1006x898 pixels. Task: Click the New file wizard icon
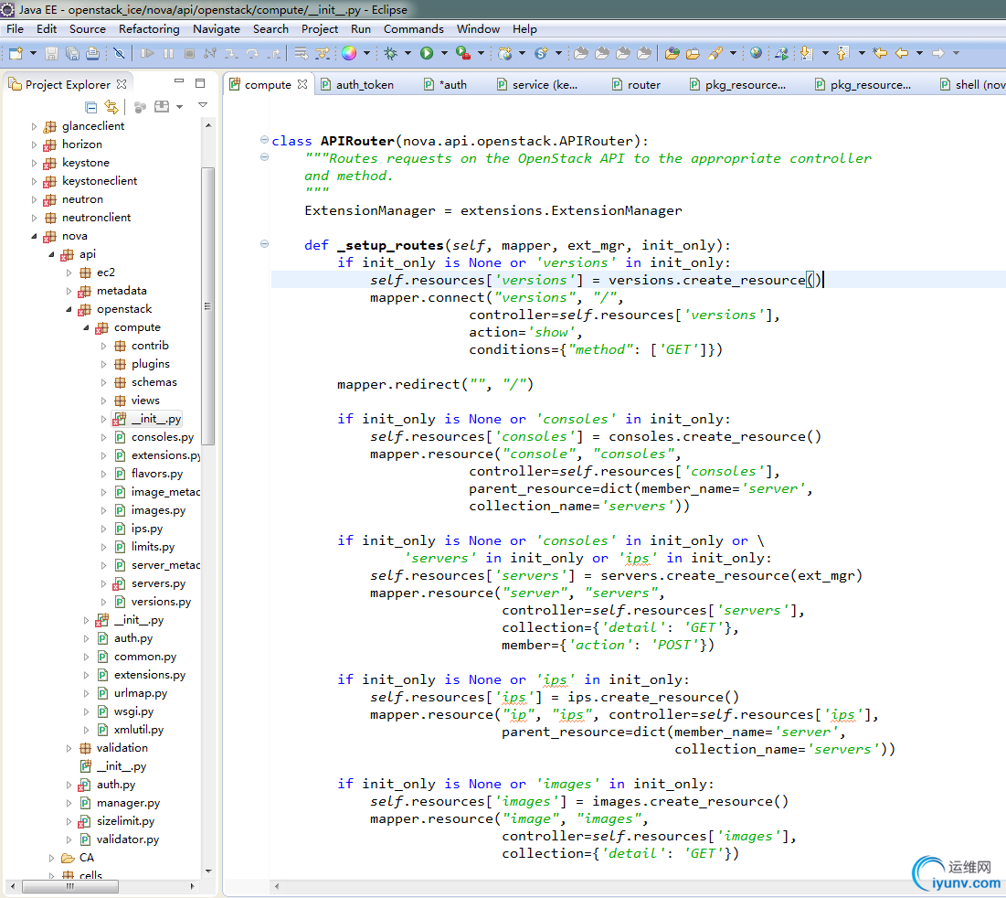(x=16, y=53)
